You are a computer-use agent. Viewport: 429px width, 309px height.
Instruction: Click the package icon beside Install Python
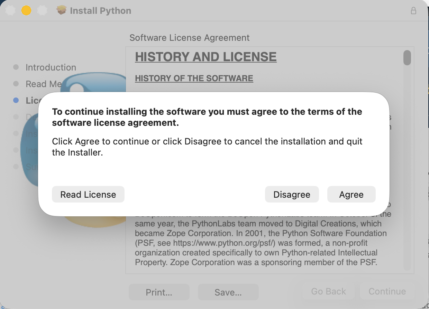62,10
